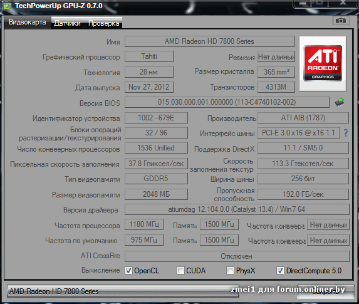
Task: Click the Nov 27, 2012 release date
Action: tap(149, 87)
